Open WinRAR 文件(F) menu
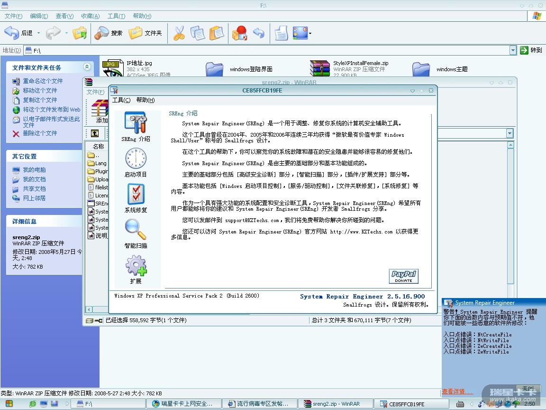Screen dimensions: 546x410 tap(95, 92)
